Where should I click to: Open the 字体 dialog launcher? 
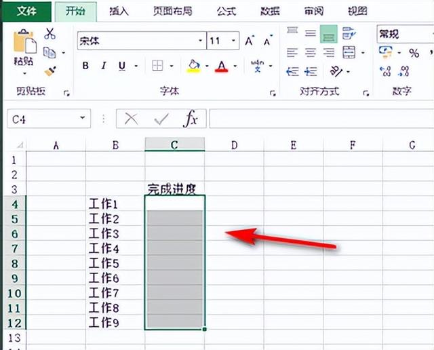coord(273,94)
